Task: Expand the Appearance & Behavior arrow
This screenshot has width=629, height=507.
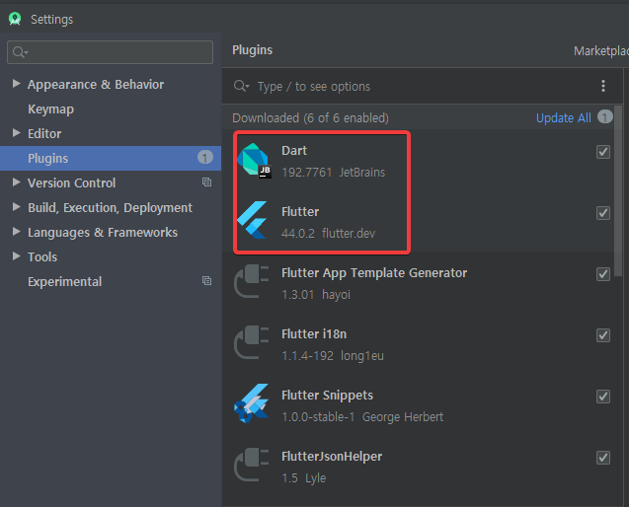Action: point(17,84)
